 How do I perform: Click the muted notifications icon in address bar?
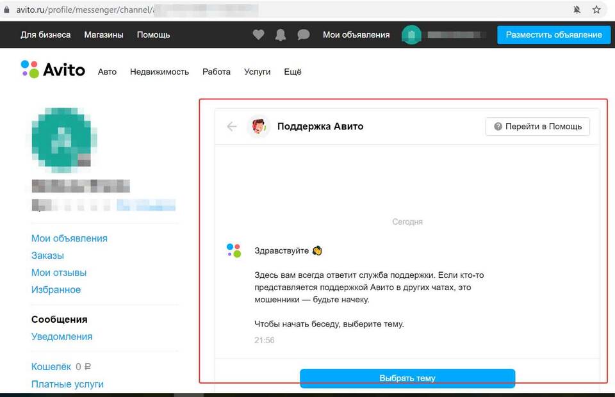[577, 10]
